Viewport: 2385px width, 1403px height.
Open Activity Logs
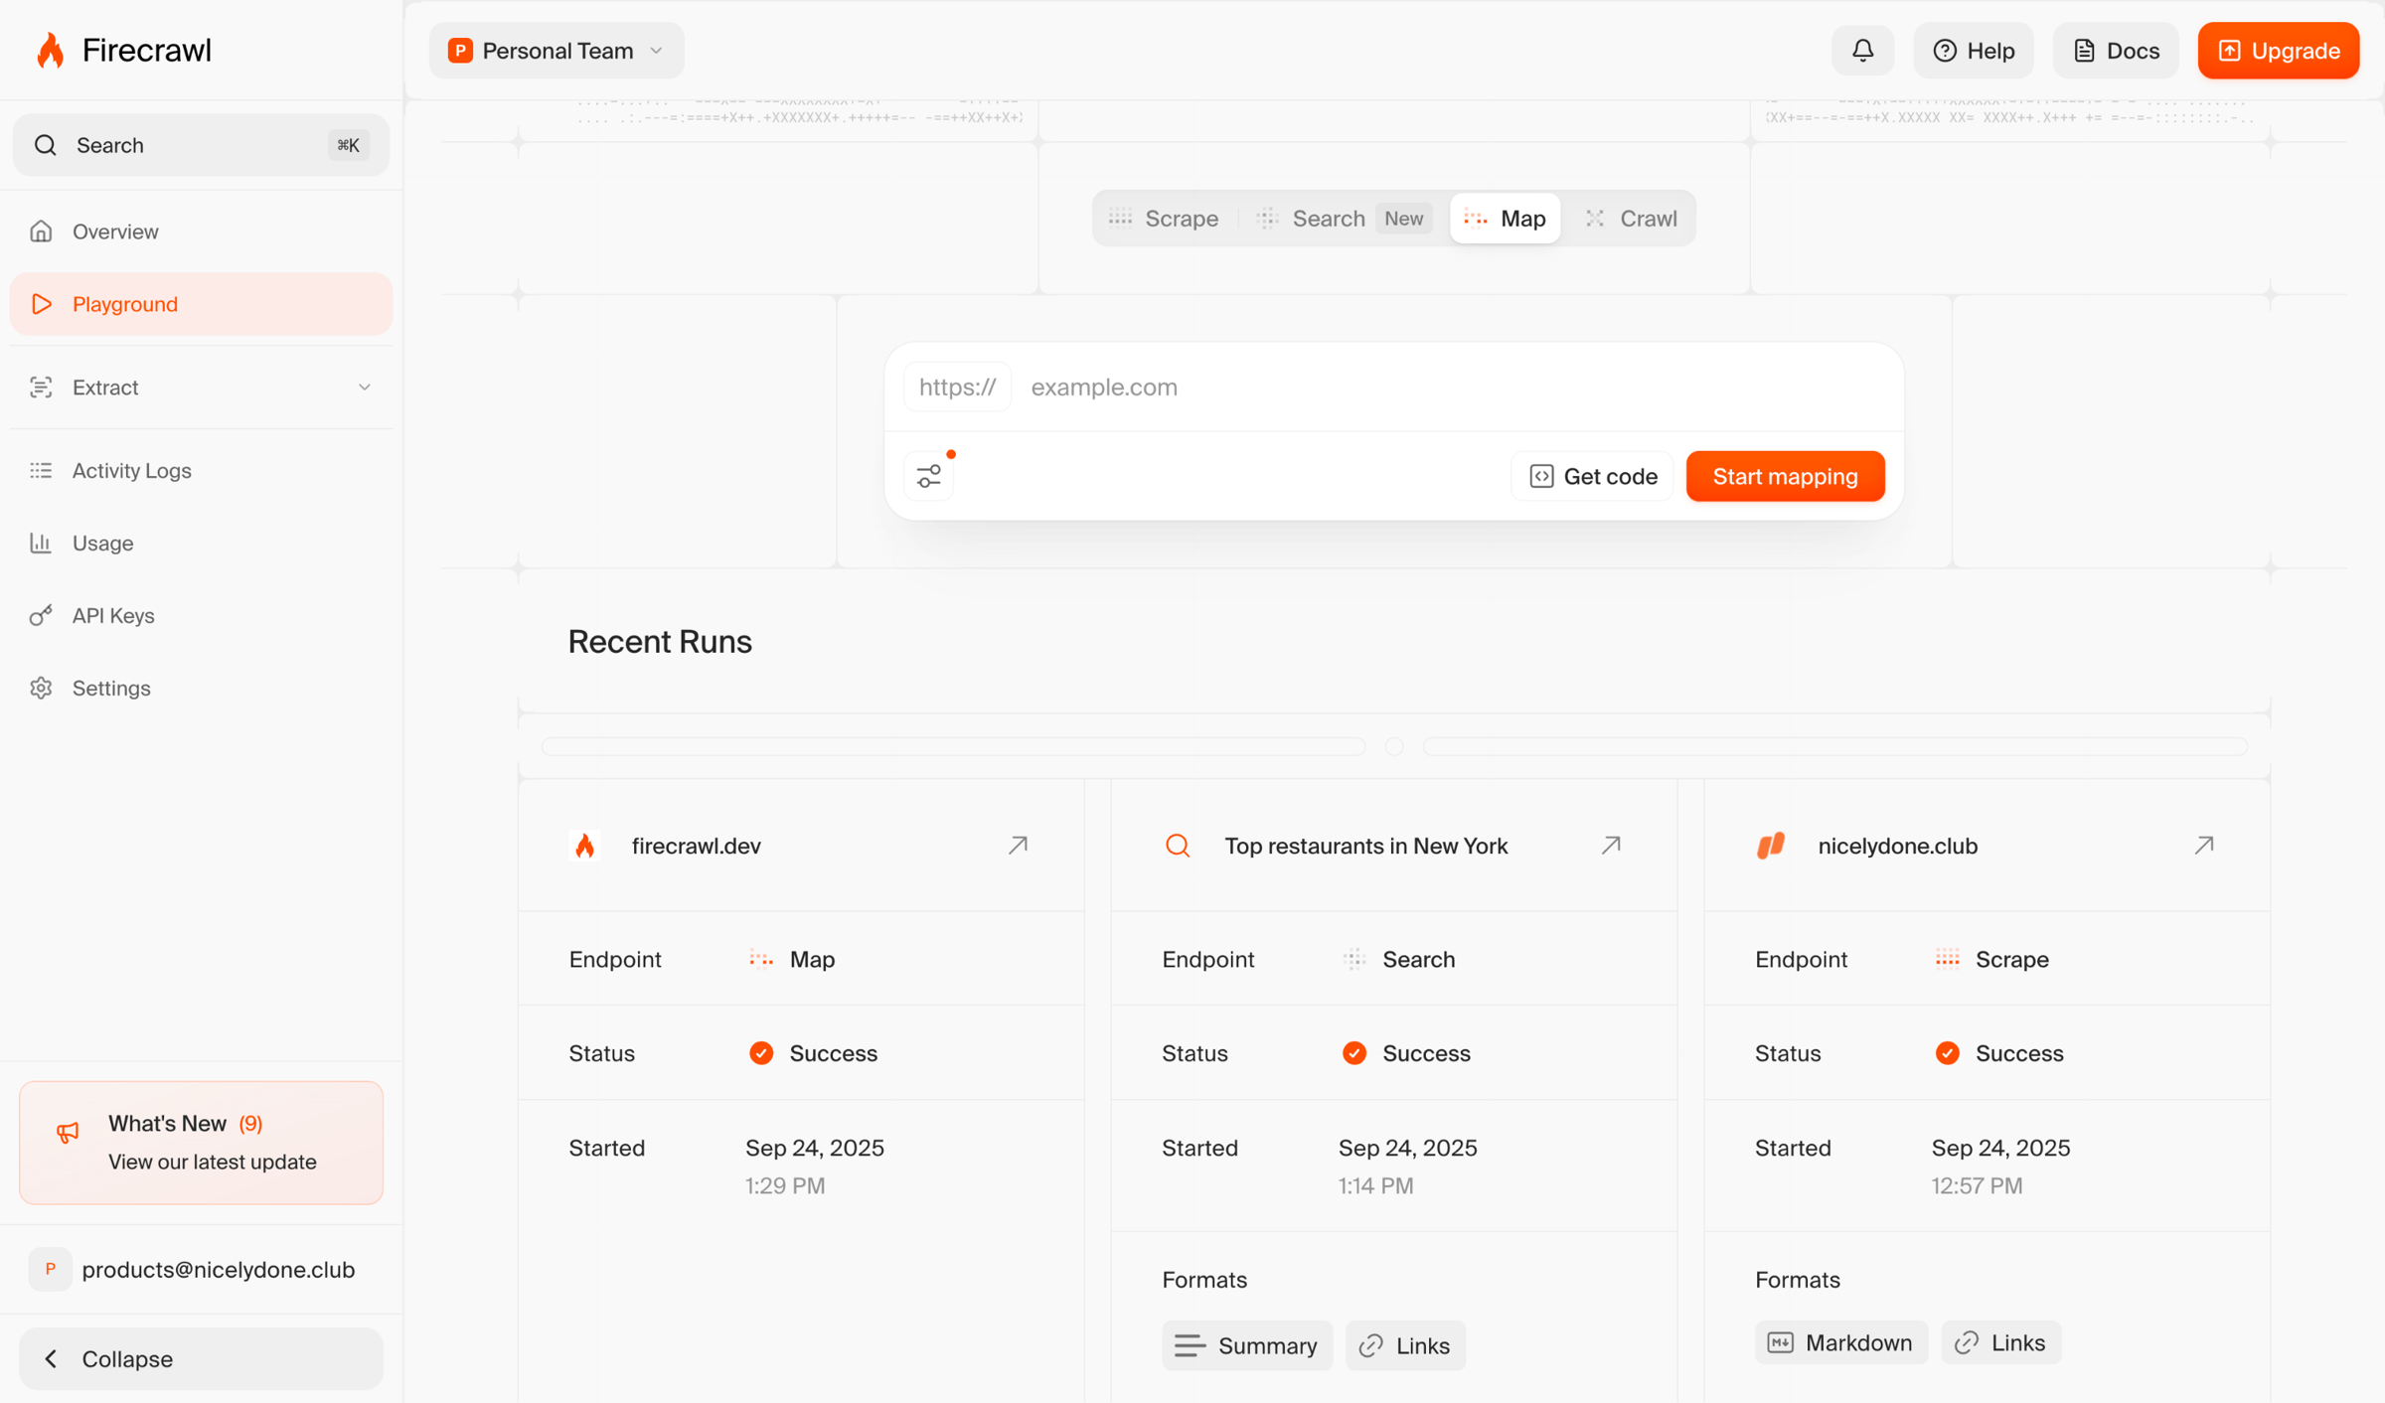201,470
